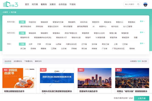Filter by 智慧城市方案 system function
This screenshot has height=101, width=152.
click(58, 22)
